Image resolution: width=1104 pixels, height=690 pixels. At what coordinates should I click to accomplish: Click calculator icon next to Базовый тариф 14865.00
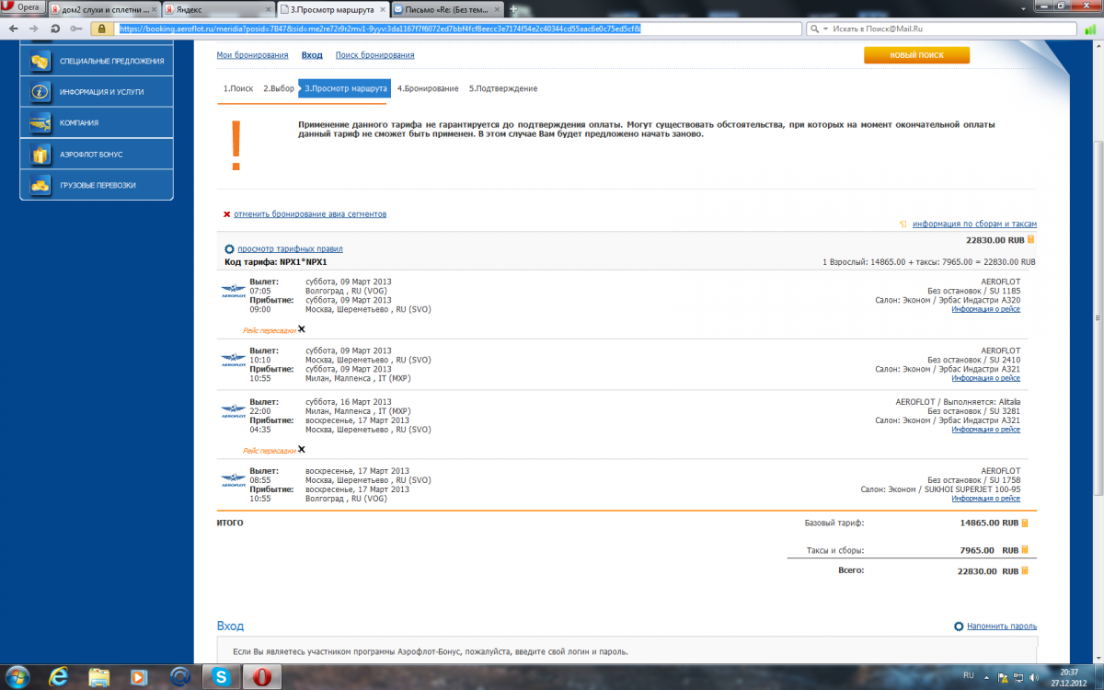[1026, 522]
